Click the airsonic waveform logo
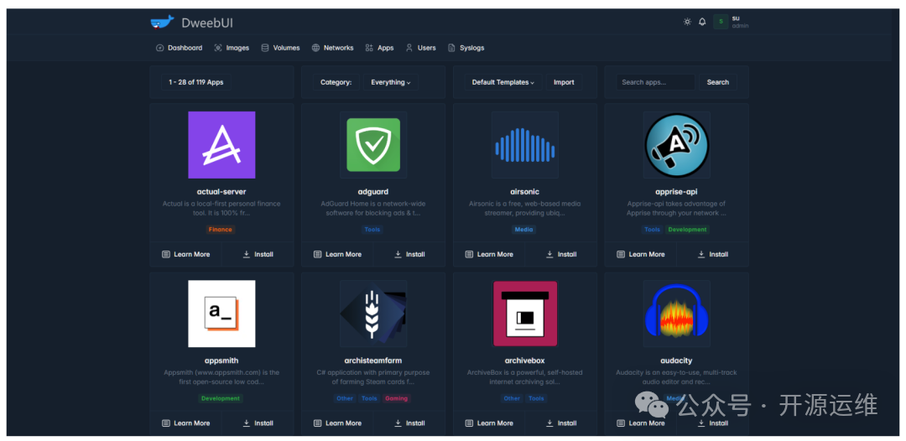 [524, 145]
